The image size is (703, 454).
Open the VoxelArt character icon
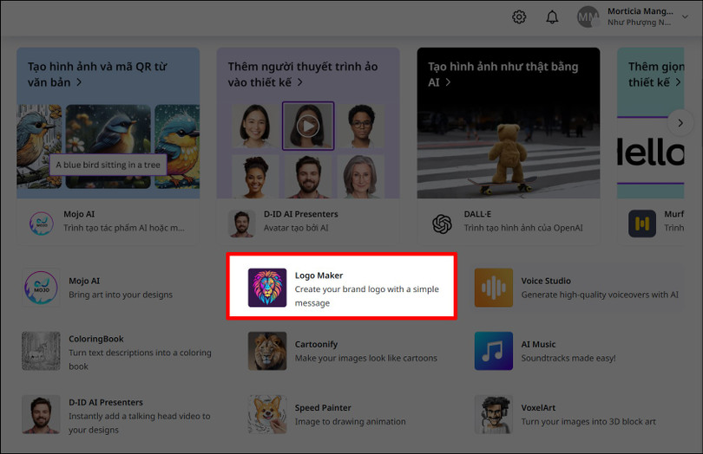[x=493, y=414]
